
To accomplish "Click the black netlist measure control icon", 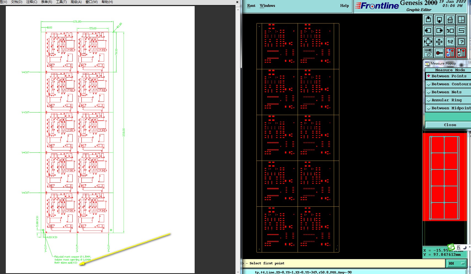I will [x=461, y=53].
